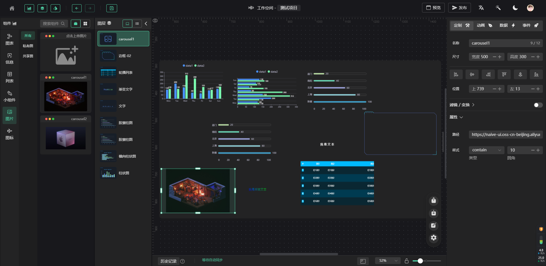546x266 pixels.
Task: Click the 点击上传图片 upload card
Action: pos(66,52)
